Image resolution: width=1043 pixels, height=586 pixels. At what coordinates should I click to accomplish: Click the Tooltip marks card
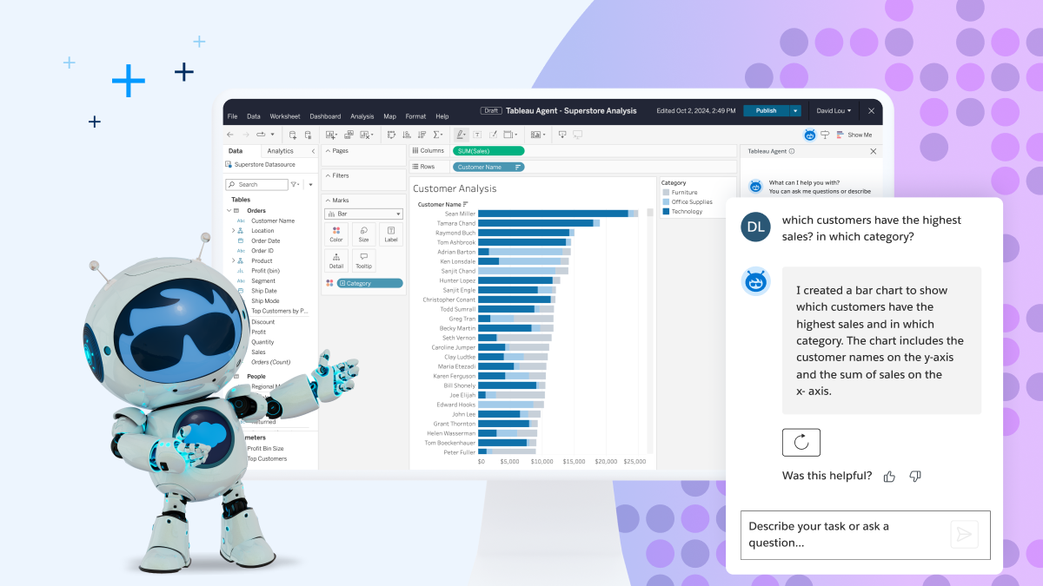pos(363,260)
